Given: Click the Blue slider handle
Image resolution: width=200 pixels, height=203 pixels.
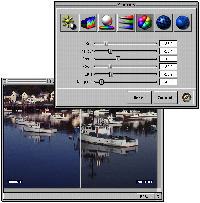Looking at the screenshot, I should pyautogui.click(x=111, y=74).
